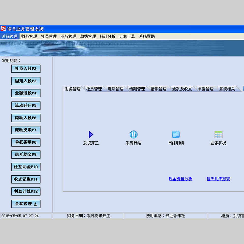The height and width of the screenshot is (244, 244).
Task: Click the 使用单位：专业合作社 status entry
Action: click(x=165, y=216)
